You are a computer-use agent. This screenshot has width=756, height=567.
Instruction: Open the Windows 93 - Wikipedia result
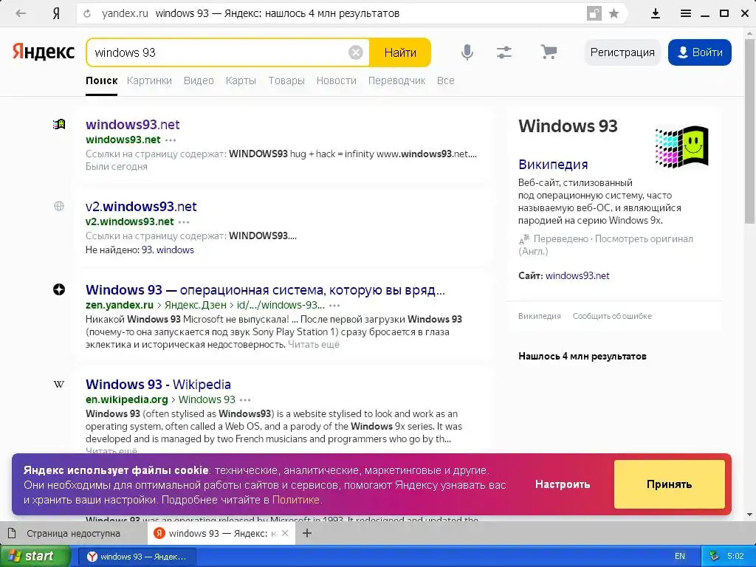pos(158,384)
